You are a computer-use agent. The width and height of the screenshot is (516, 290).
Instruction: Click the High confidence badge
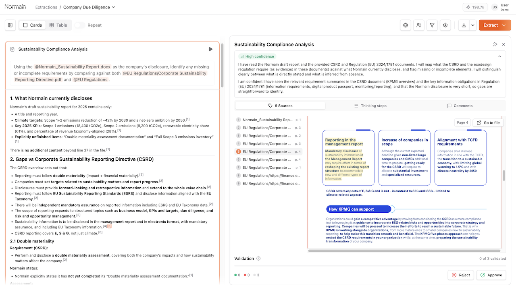(256, 56)
